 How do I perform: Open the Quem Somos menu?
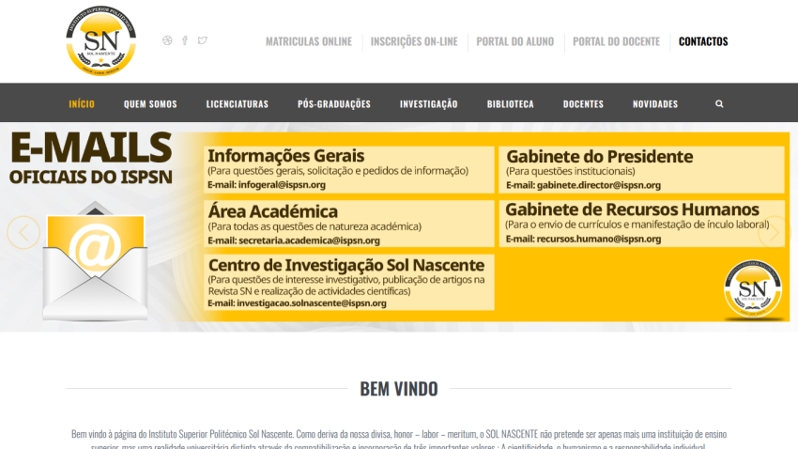[150, 104]
